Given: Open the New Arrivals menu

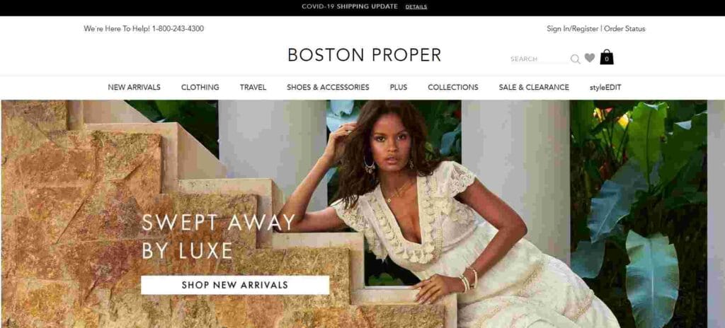Looking at the screenshot, I should click(x=134, y=88).
